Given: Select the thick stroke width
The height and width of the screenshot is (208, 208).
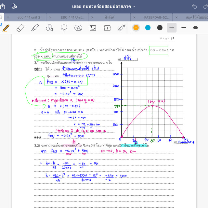Looking at the screenshot, I should 196,28.
